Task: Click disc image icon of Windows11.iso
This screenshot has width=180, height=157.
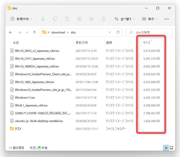Action: click(12, 98)
